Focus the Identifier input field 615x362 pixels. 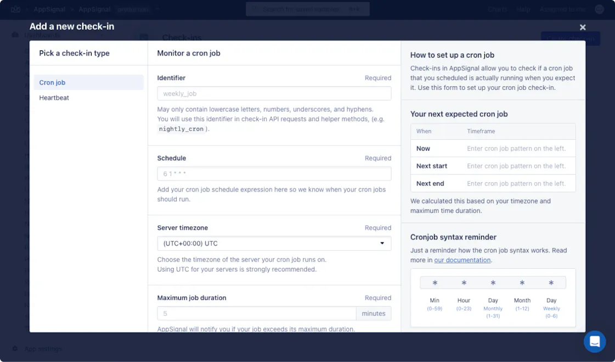point(274,93)
